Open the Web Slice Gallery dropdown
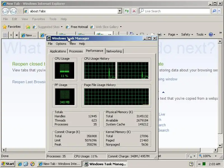The image size is (224, 168). point(121,27)
